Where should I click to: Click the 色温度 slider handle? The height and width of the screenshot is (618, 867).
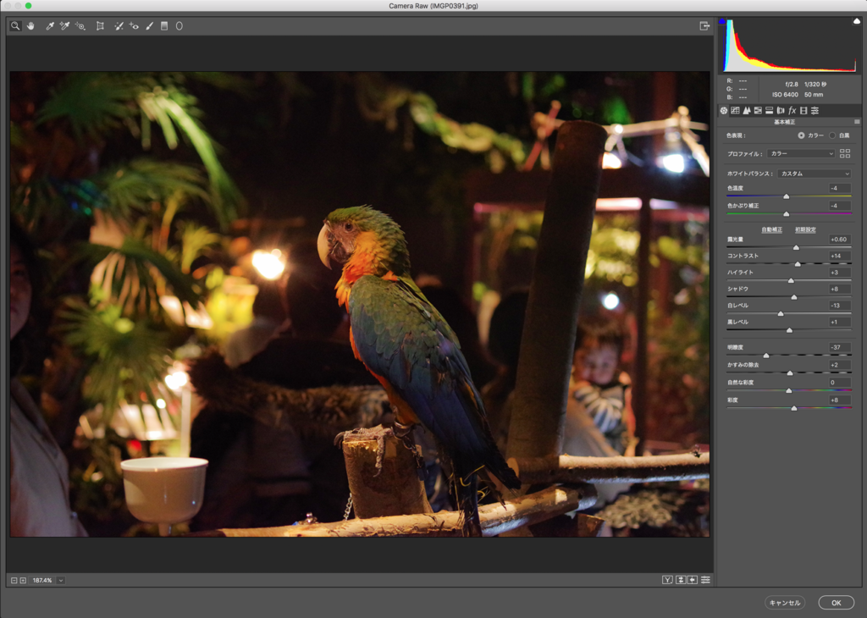tap(787, 196)
